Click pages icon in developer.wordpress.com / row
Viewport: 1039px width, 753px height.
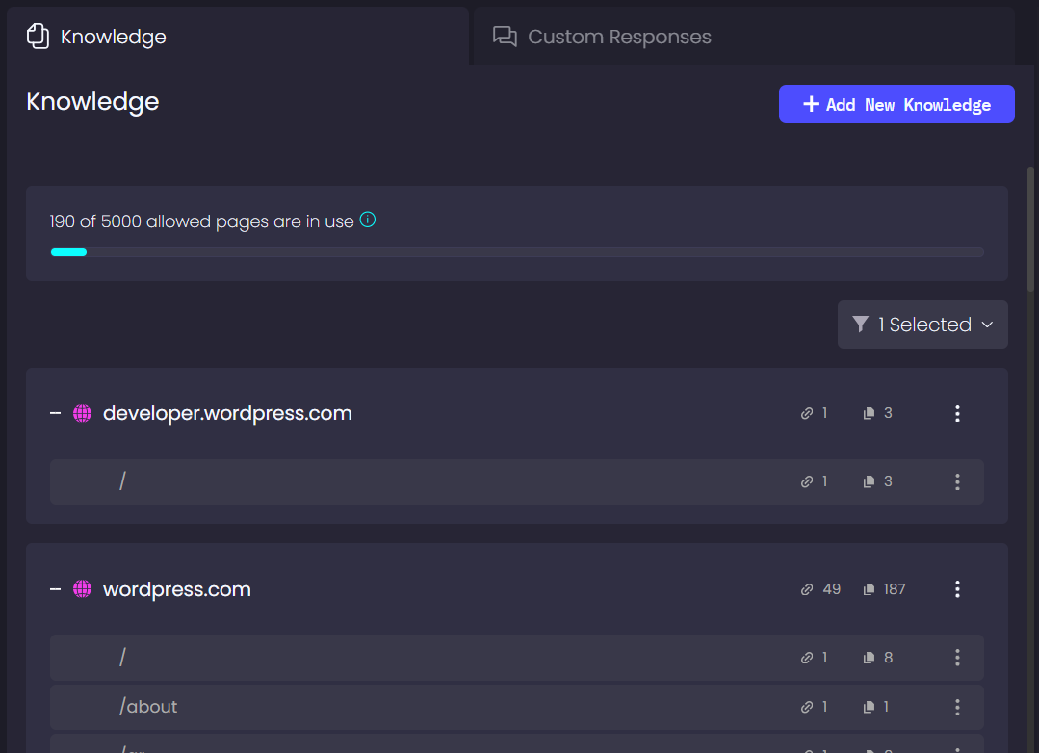[x=869, y=481]
